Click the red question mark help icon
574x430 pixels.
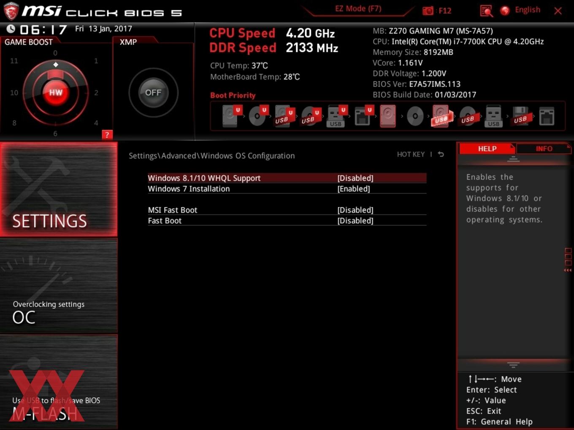click(107, 134)
